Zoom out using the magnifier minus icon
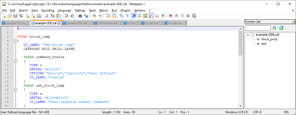 pos(100,16)
